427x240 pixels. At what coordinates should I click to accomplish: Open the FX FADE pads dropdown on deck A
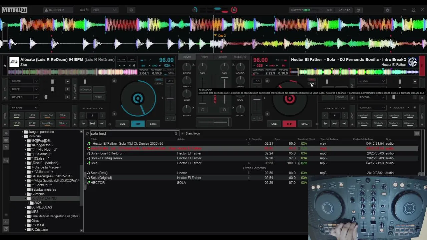[25, 108]
